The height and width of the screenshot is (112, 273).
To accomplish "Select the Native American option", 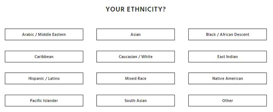I will (x=228, y=78).
